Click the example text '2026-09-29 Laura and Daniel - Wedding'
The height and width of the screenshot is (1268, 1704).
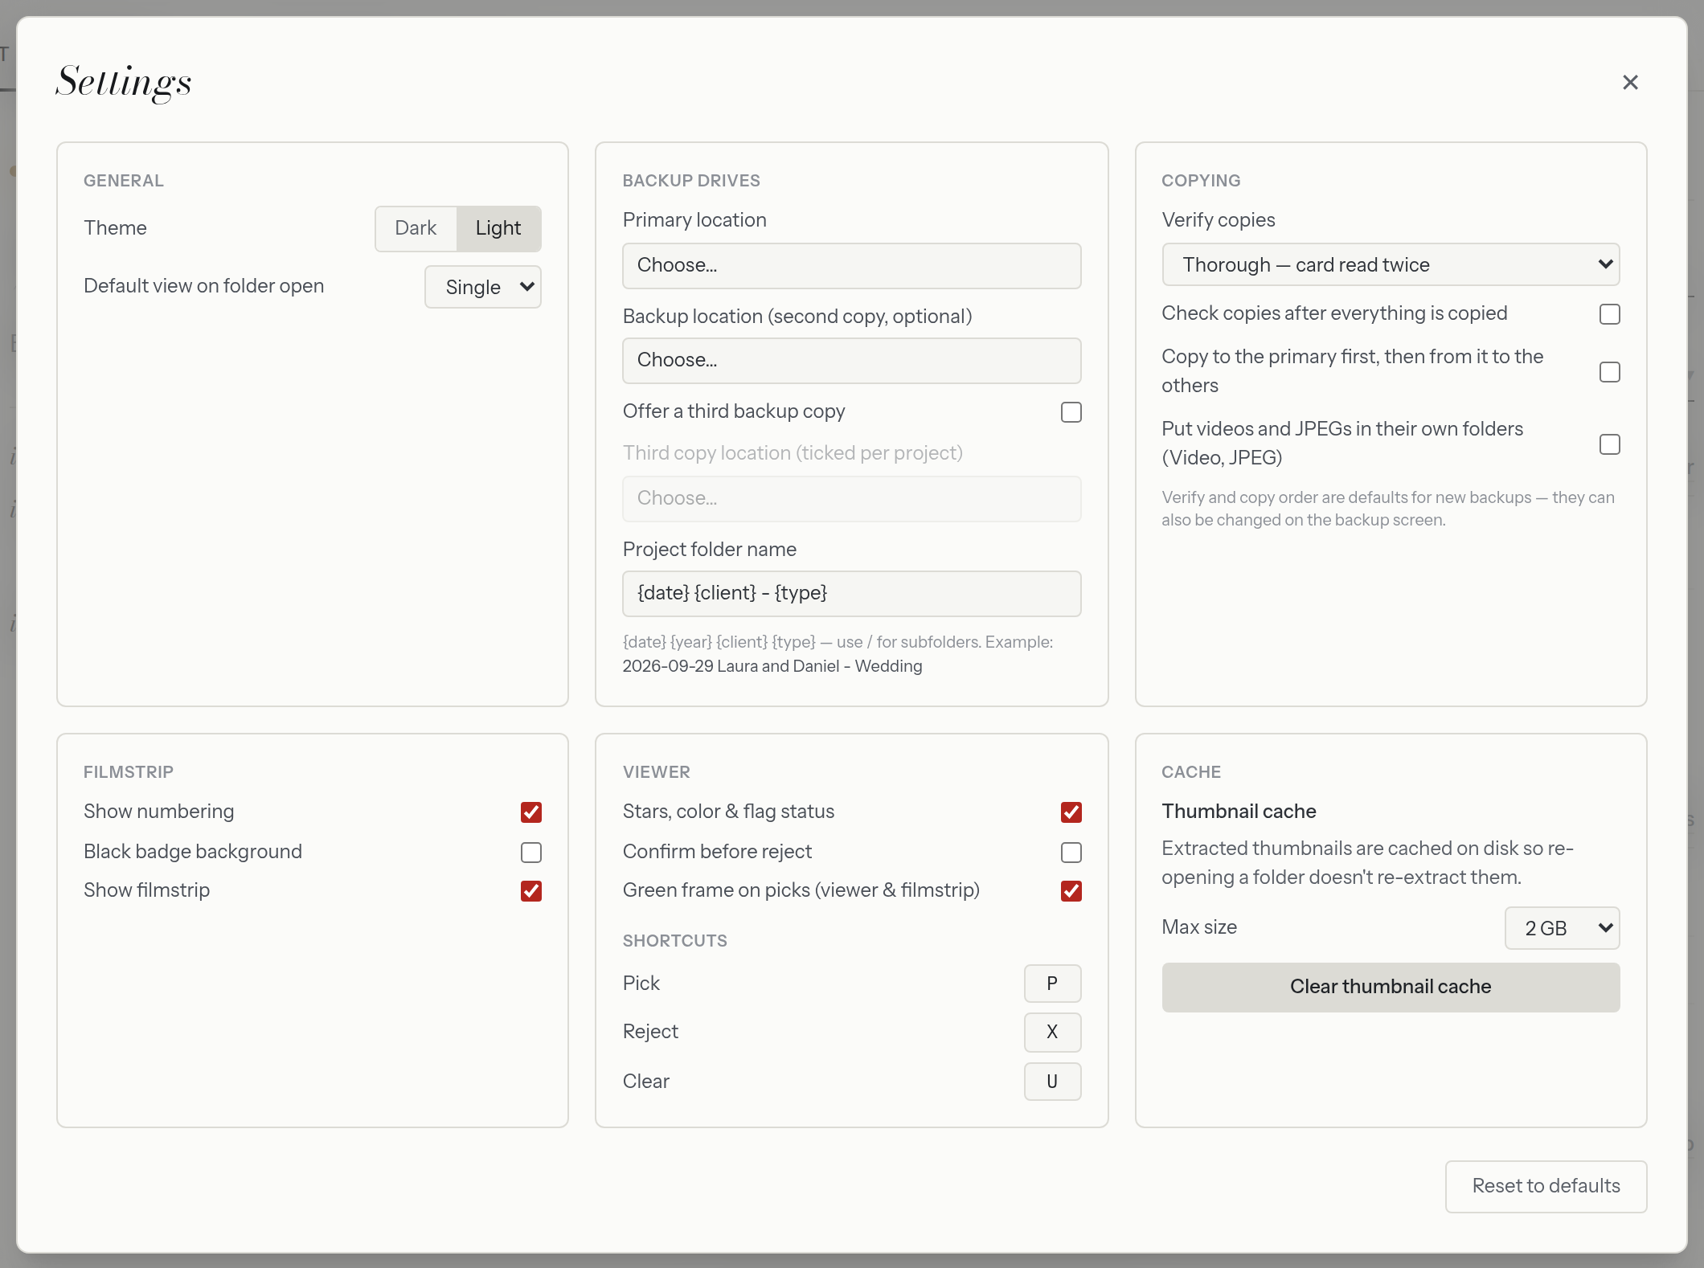(772, 666)
